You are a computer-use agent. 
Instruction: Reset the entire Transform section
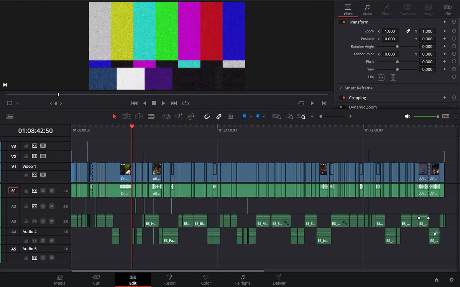click(454, 22)
